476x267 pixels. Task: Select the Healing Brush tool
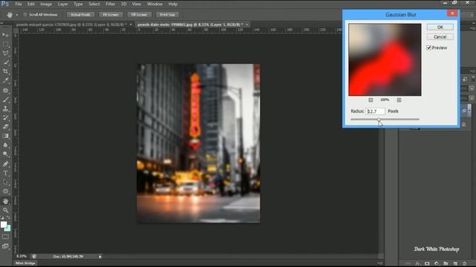(5, 90)
